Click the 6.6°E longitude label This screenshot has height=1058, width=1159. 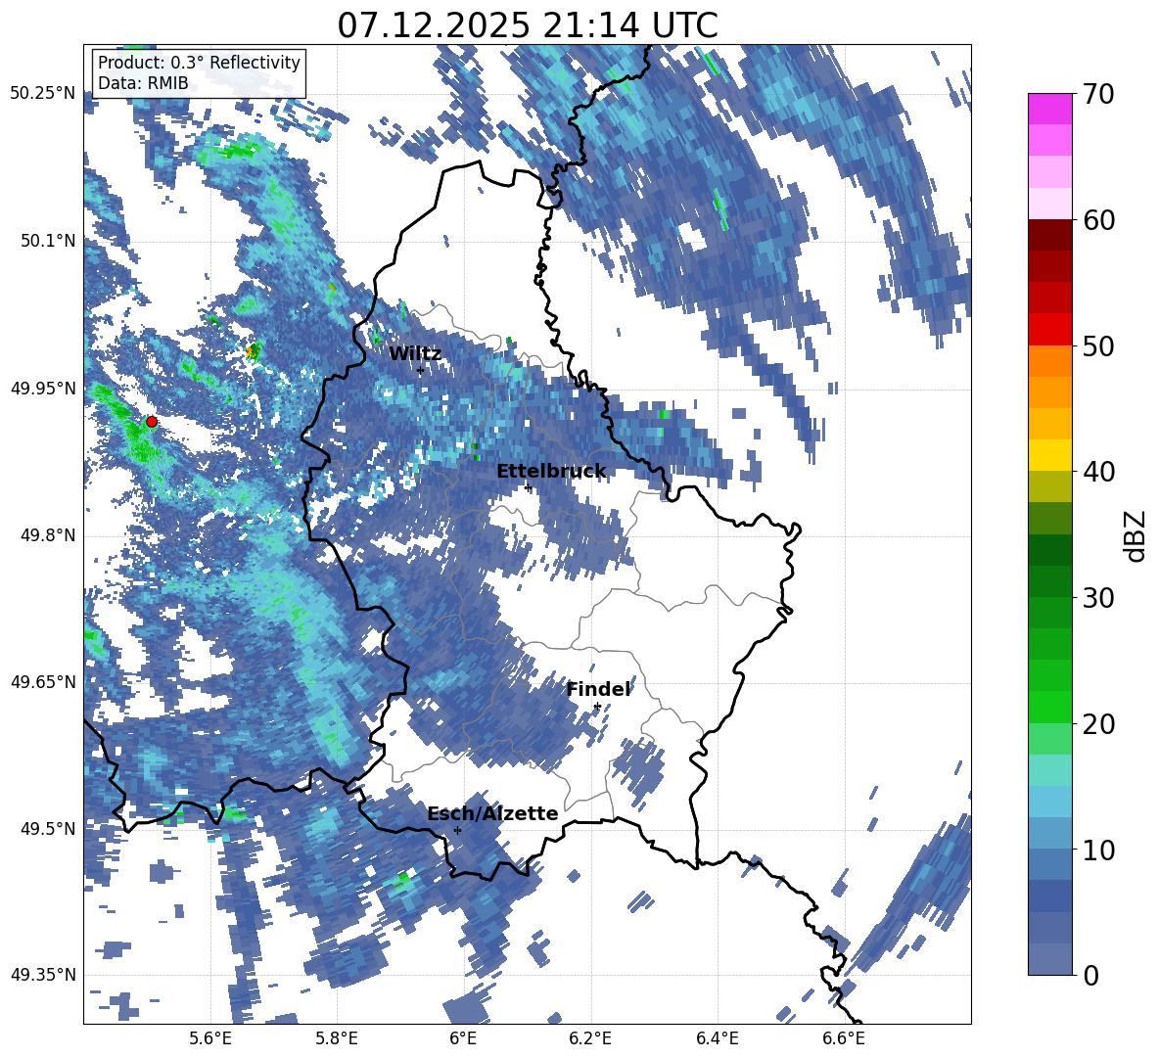844,1038
